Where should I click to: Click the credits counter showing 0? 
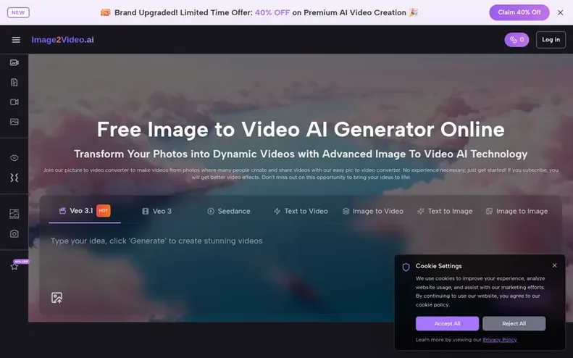click(x=516, y=40)
